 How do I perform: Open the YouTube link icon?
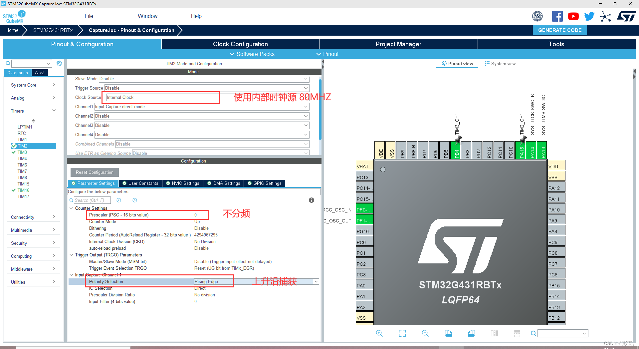pos(573,16)
